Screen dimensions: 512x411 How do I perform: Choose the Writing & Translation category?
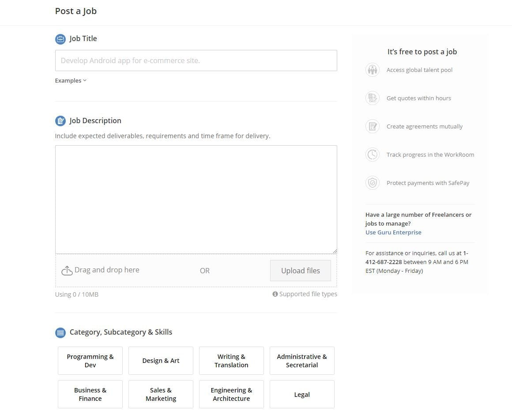point(231,361)
